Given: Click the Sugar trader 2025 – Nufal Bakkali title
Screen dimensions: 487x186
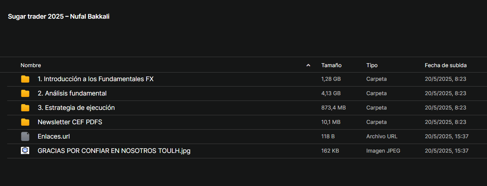Looking at the screenshot, I should (x=59, y=17).
